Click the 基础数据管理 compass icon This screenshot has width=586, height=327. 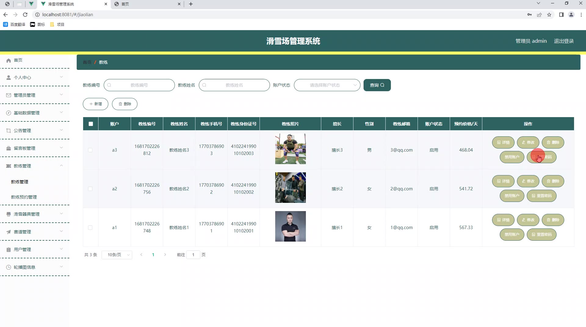[x=9, y=113]
